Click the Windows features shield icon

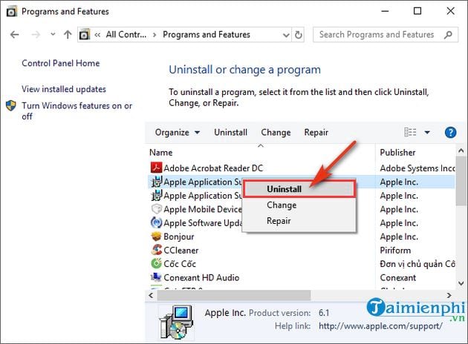[x=11, y=106]
